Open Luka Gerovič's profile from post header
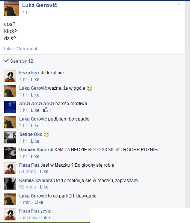The width and height of the screenshot is (190, 223). coord(39,5)
